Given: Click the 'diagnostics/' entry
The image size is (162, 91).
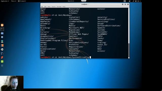Looking at the screenshot, I should 47,36.
